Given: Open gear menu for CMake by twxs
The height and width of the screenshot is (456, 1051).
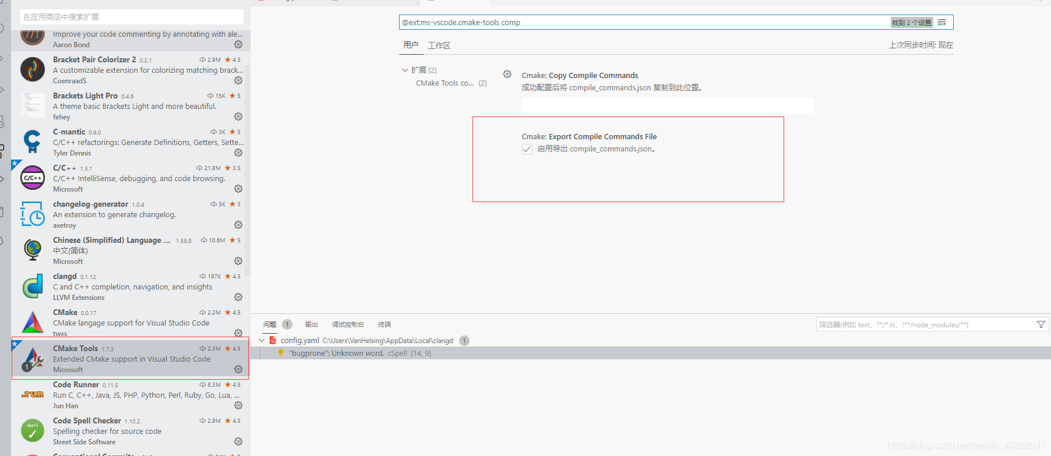Looking at the screenshot, I should coord(238,333).
